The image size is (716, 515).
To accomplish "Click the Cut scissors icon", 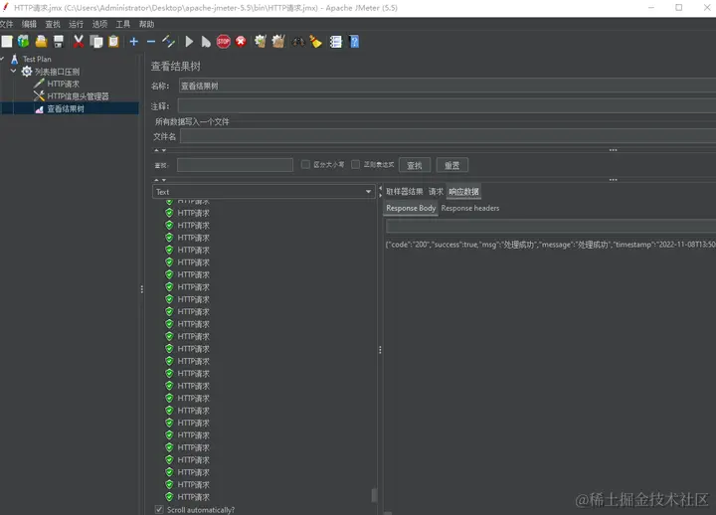I will [79, 42].
